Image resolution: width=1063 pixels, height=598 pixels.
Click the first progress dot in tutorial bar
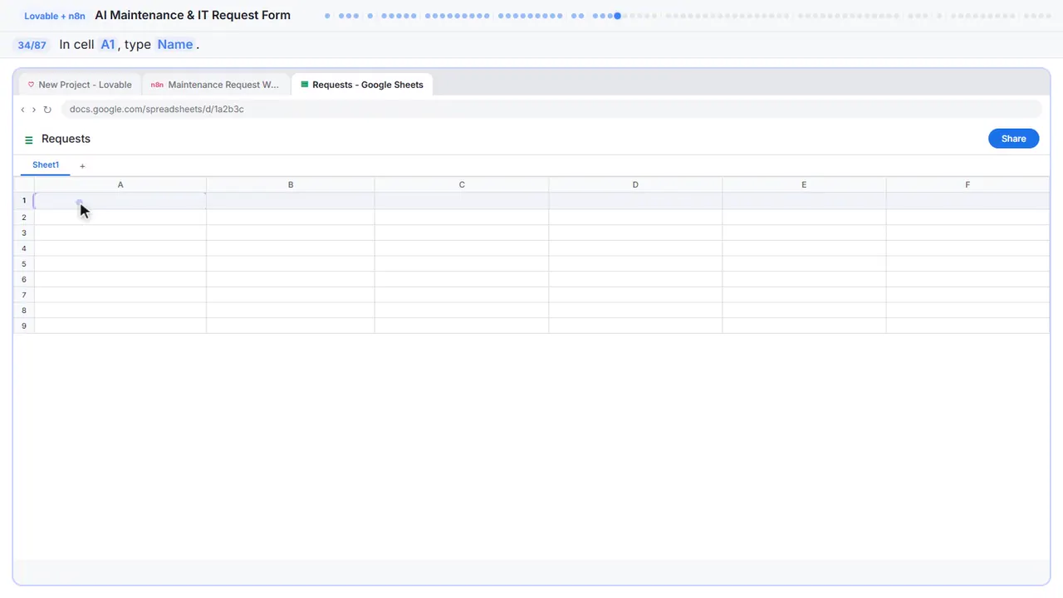(x=327, y=16)
